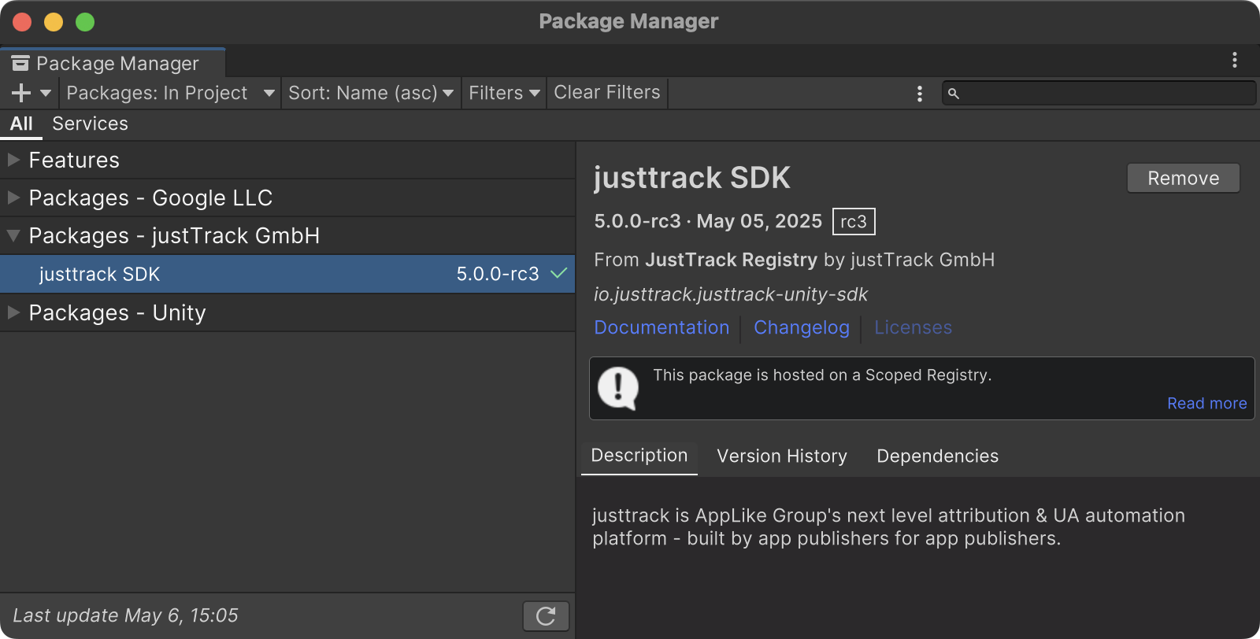This screenshot has height=639, width=1260.
Task: Open the Packages: In Project dropdown
Action: tap(170, 93)
